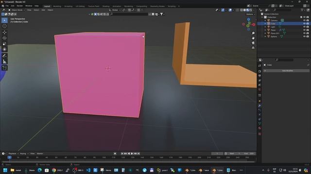Click the viewport zoom magnifier icon

pyautogui.click(x=253, y=33)
